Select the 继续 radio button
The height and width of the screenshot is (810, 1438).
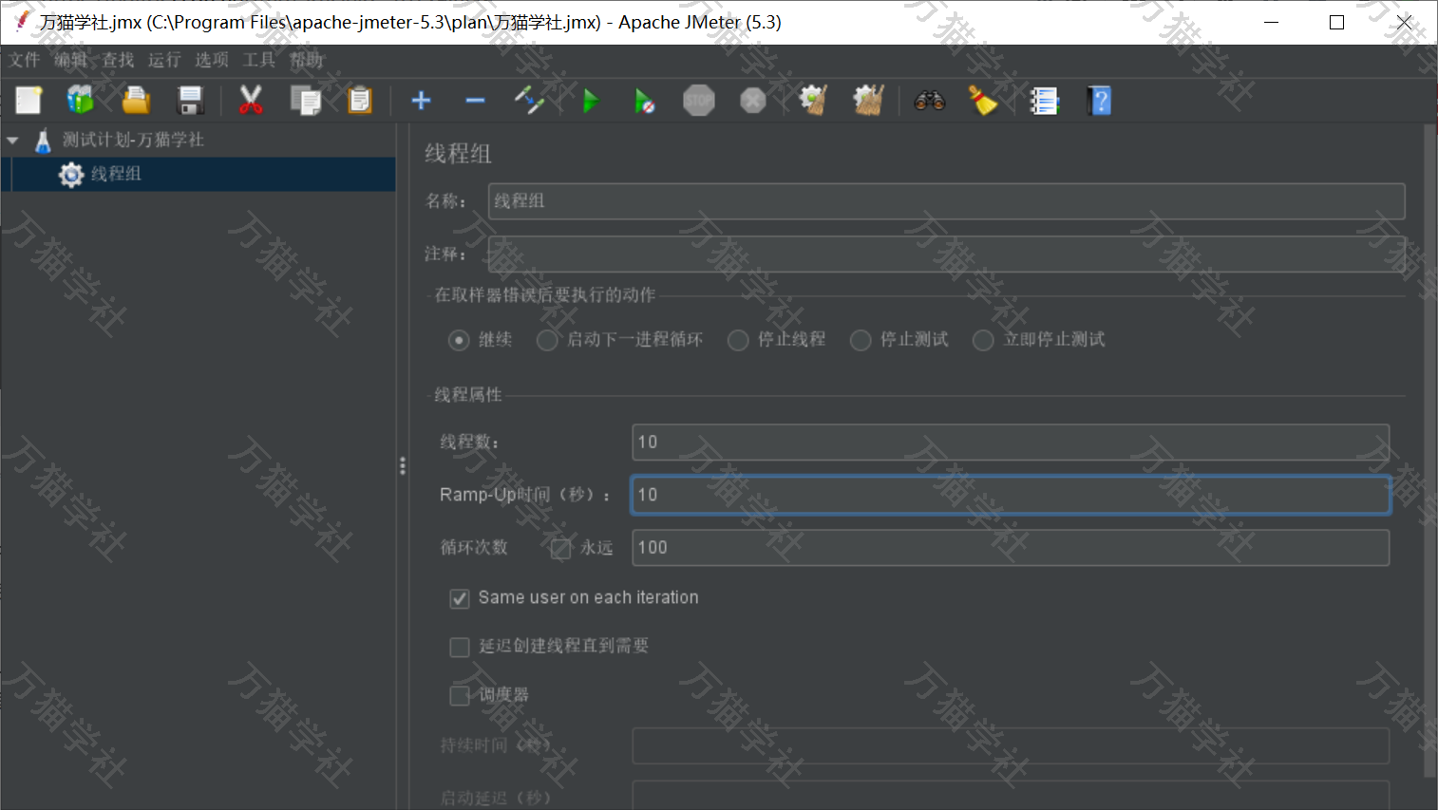coord(459,340)
